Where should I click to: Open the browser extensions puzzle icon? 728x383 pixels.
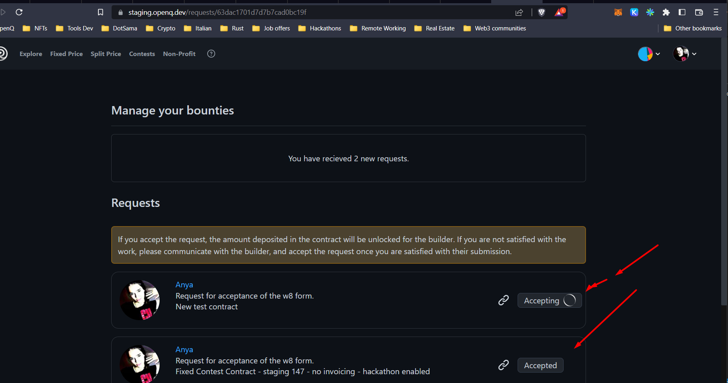pos(666,12)
